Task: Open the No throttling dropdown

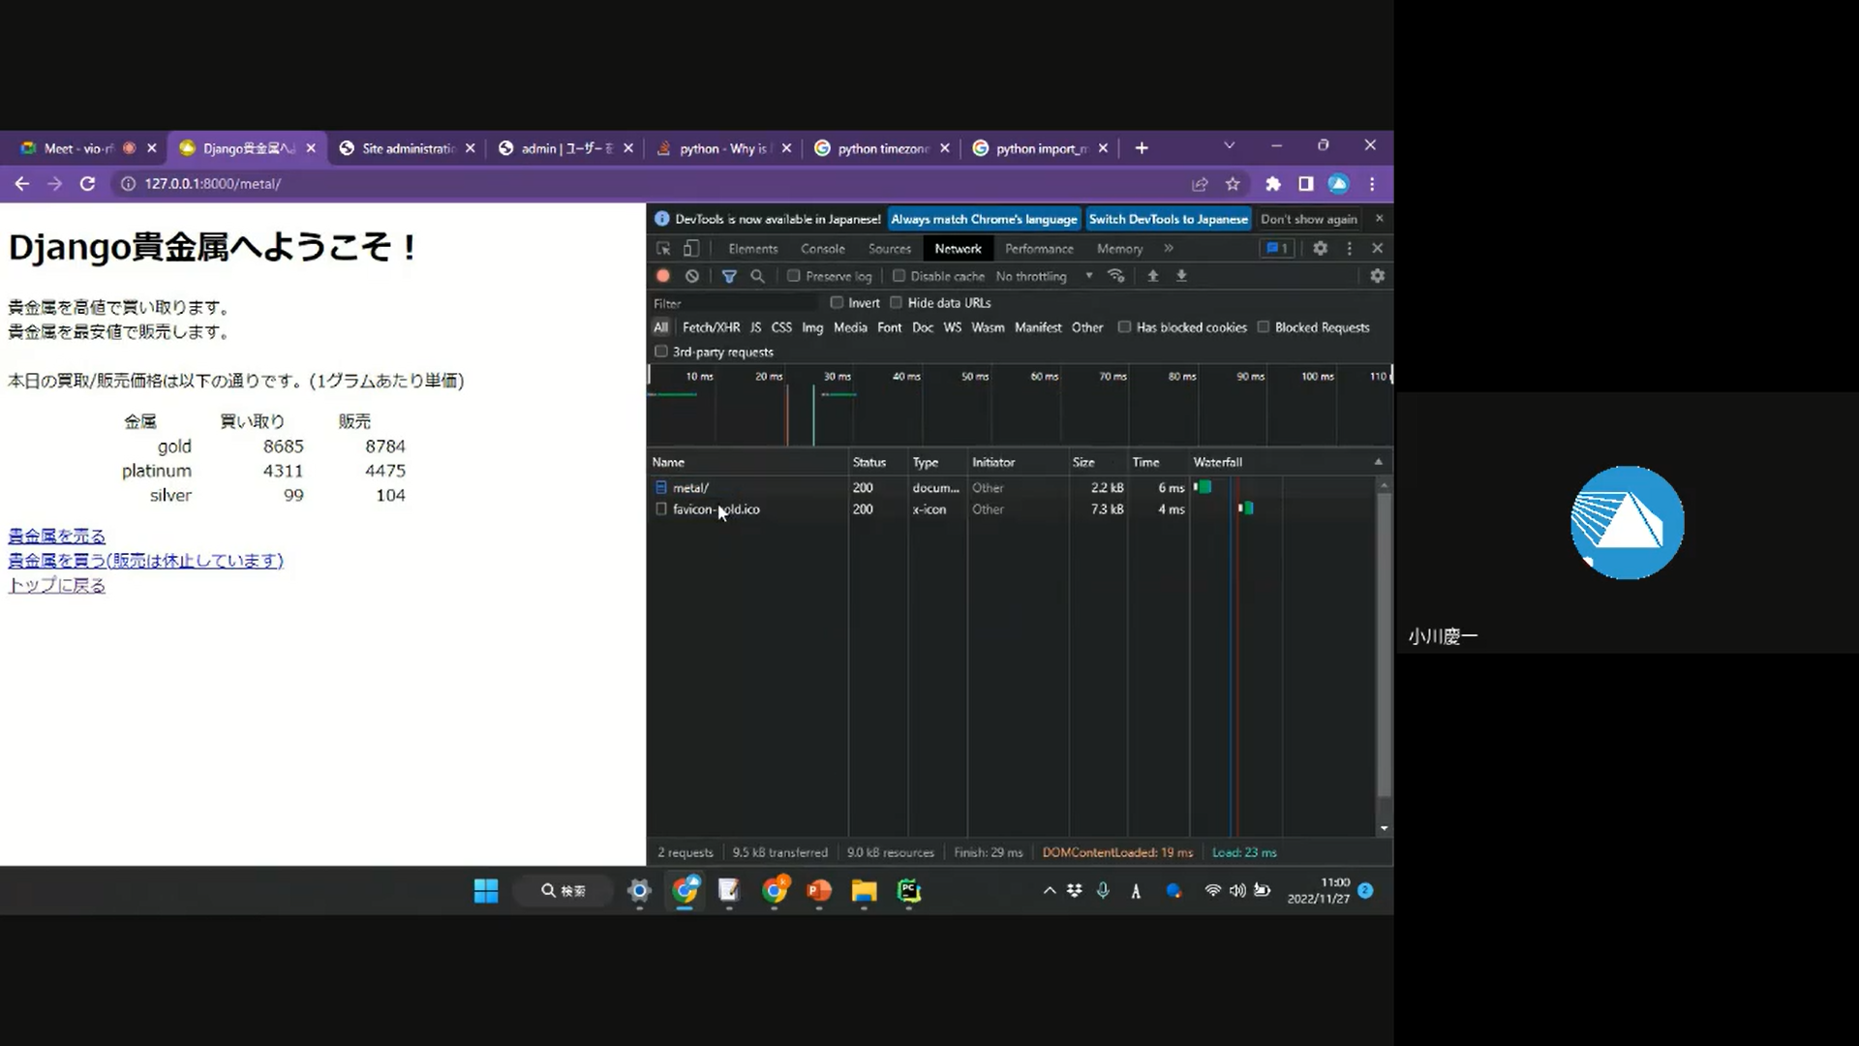Action: click(x=1044, y=276)
